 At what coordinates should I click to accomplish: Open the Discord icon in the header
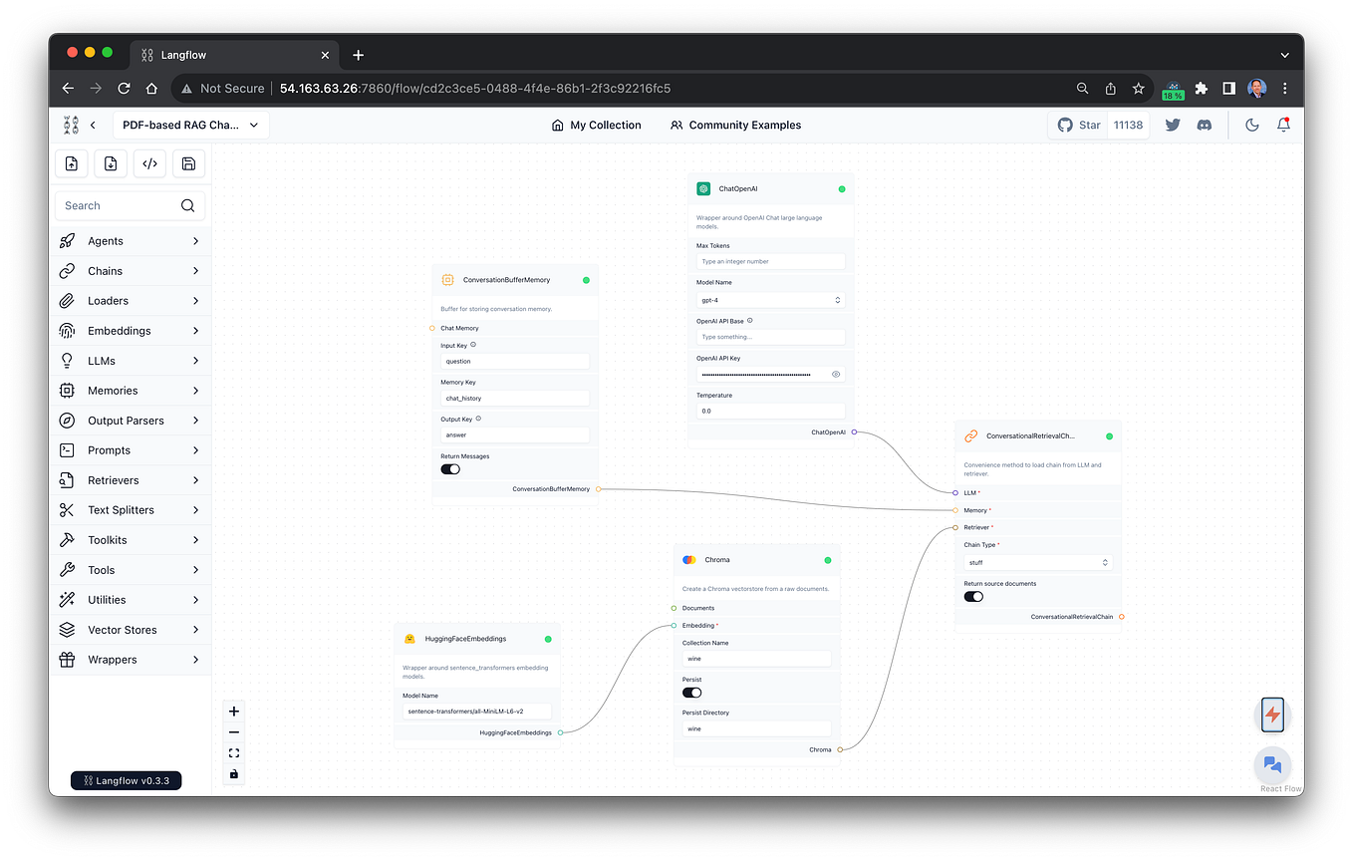click(1205, 125)
